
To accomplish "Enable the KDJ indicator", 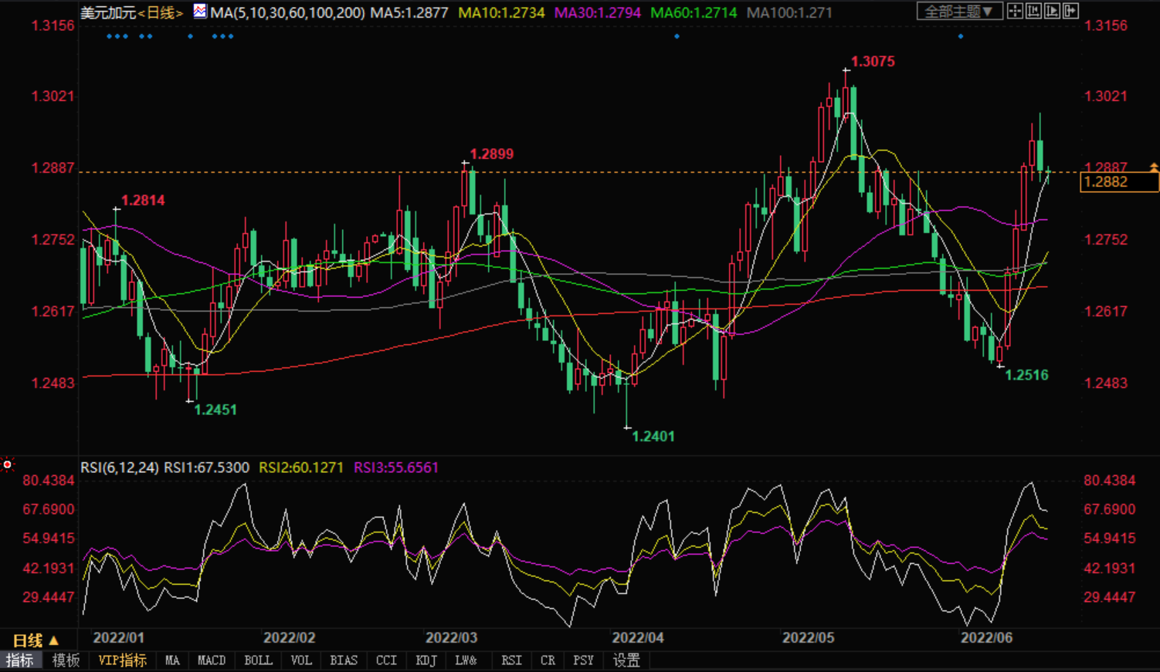I will coord(426,660).
